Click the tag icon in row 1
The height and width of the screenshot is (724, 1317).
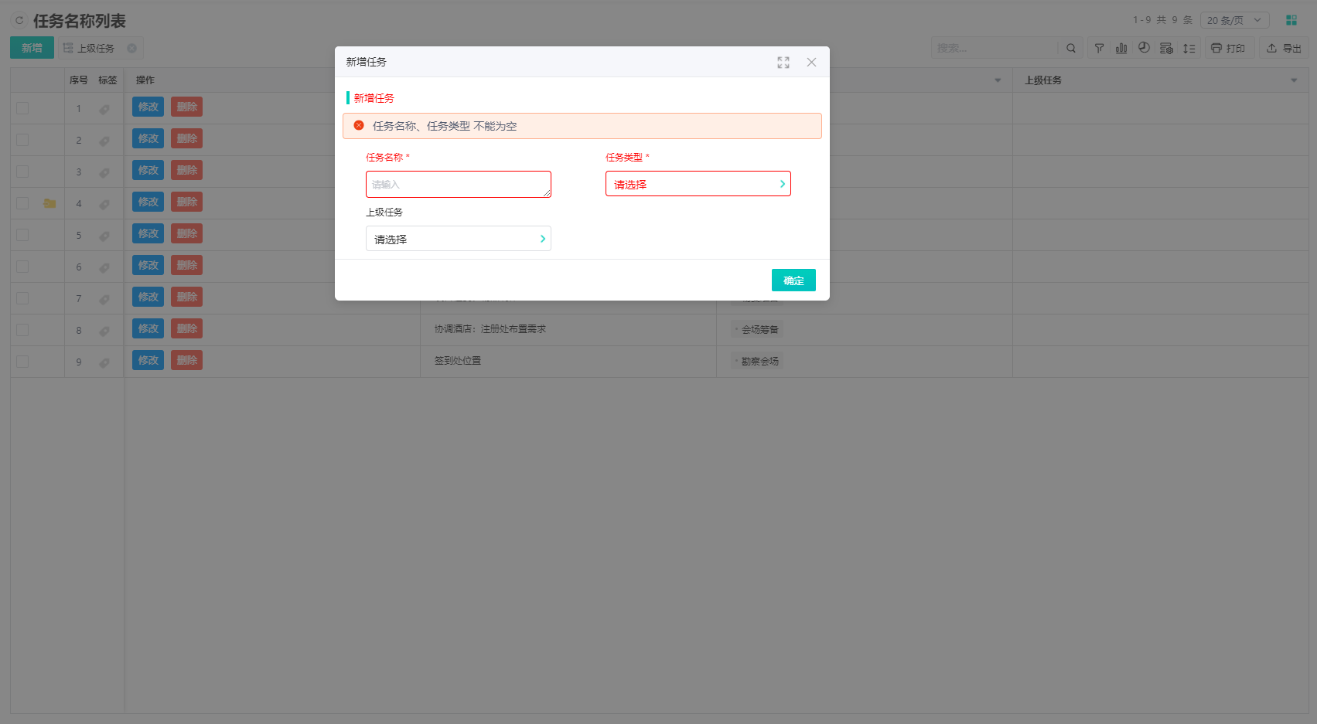pyautogui.click(x=104, y=109)
